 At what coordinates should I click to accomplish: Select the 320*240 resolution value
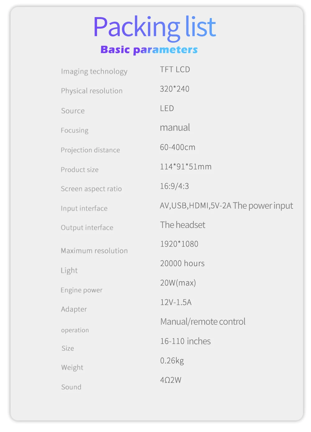174,89
